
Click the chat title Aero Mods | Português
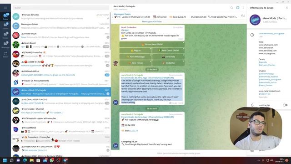coord(124,6)
